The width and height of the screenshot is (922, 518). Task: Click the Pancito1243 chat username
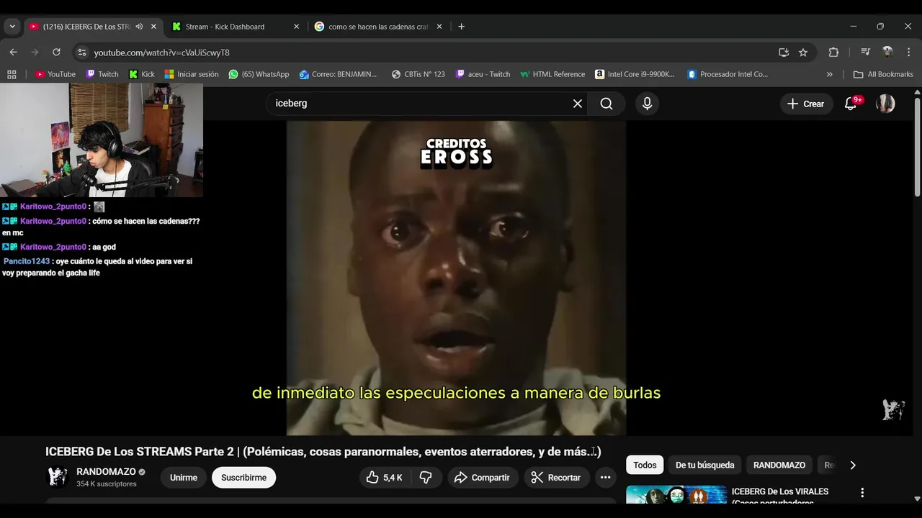point(27,261)
